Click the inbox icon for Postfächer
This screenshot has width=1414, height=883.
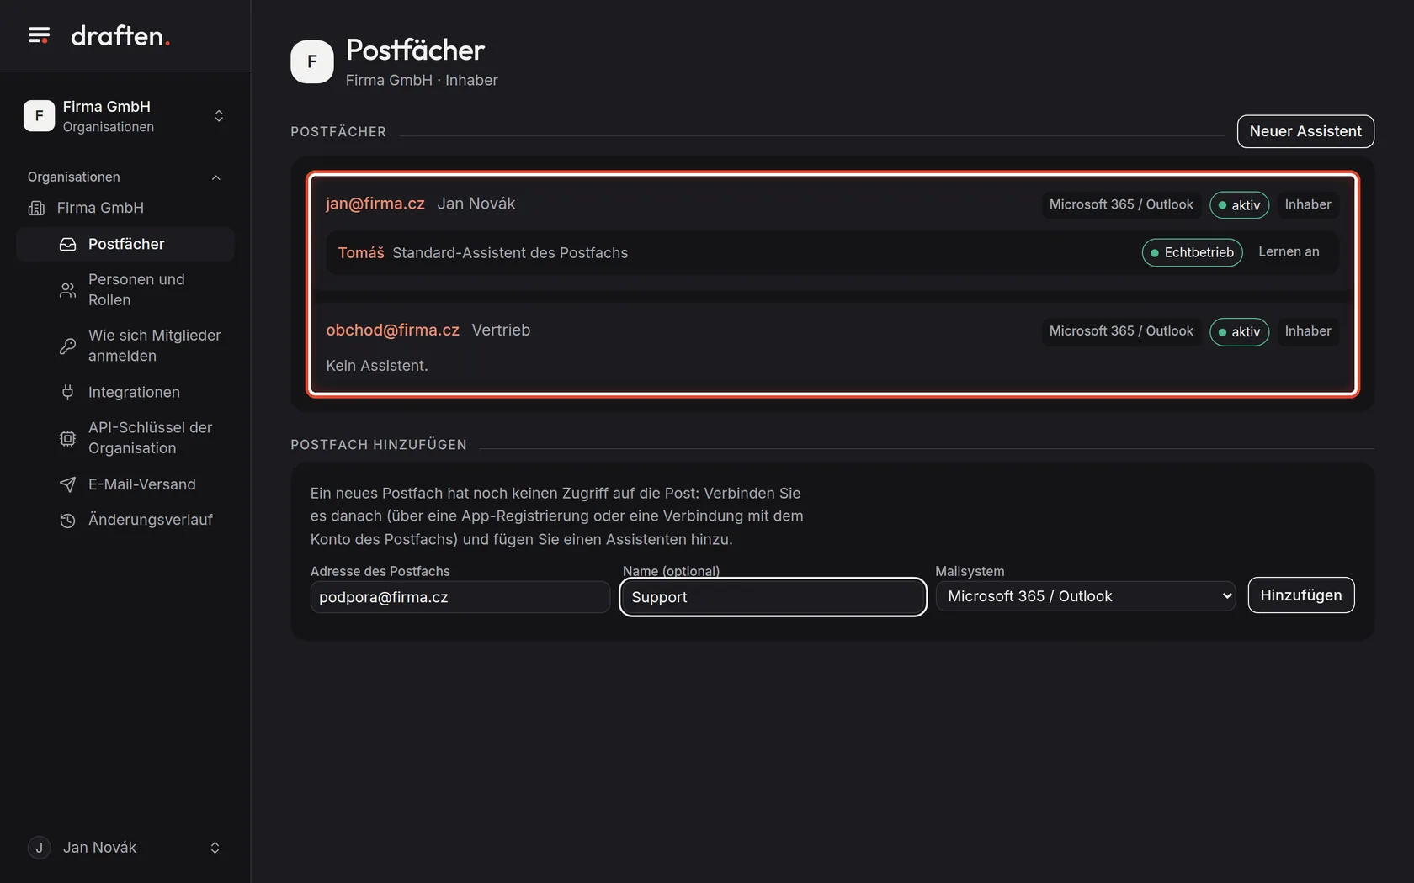(67, 244)
